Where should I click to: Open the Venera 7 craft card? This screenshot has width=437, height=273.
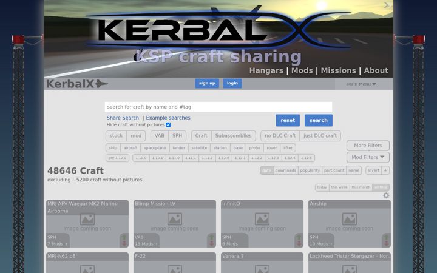click(x=262, y=263)
